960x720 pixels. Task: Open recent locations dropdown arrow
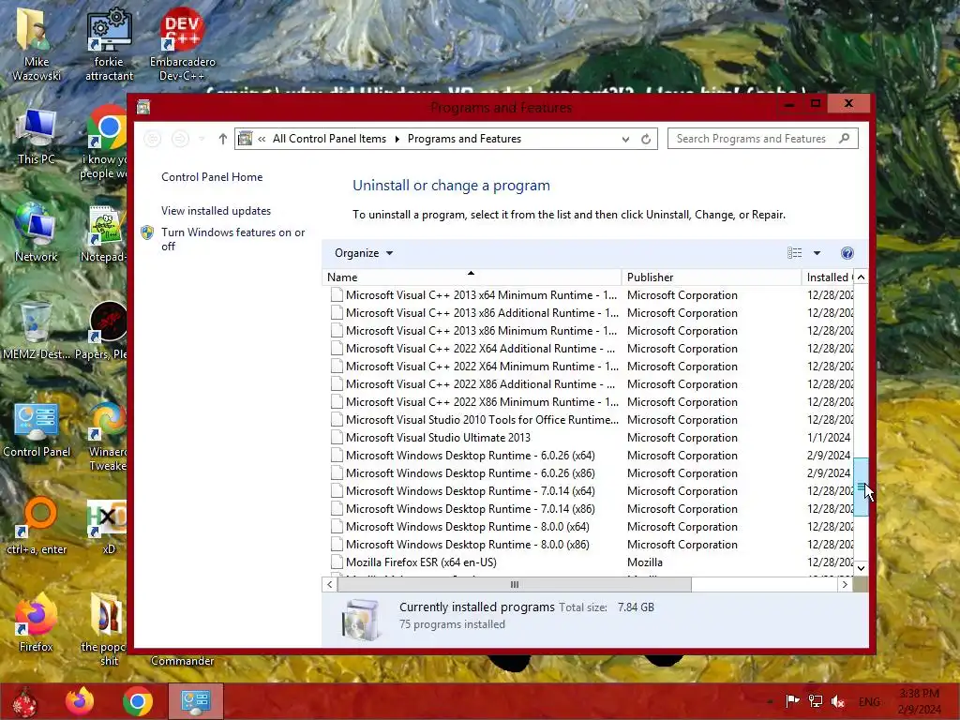202,139
